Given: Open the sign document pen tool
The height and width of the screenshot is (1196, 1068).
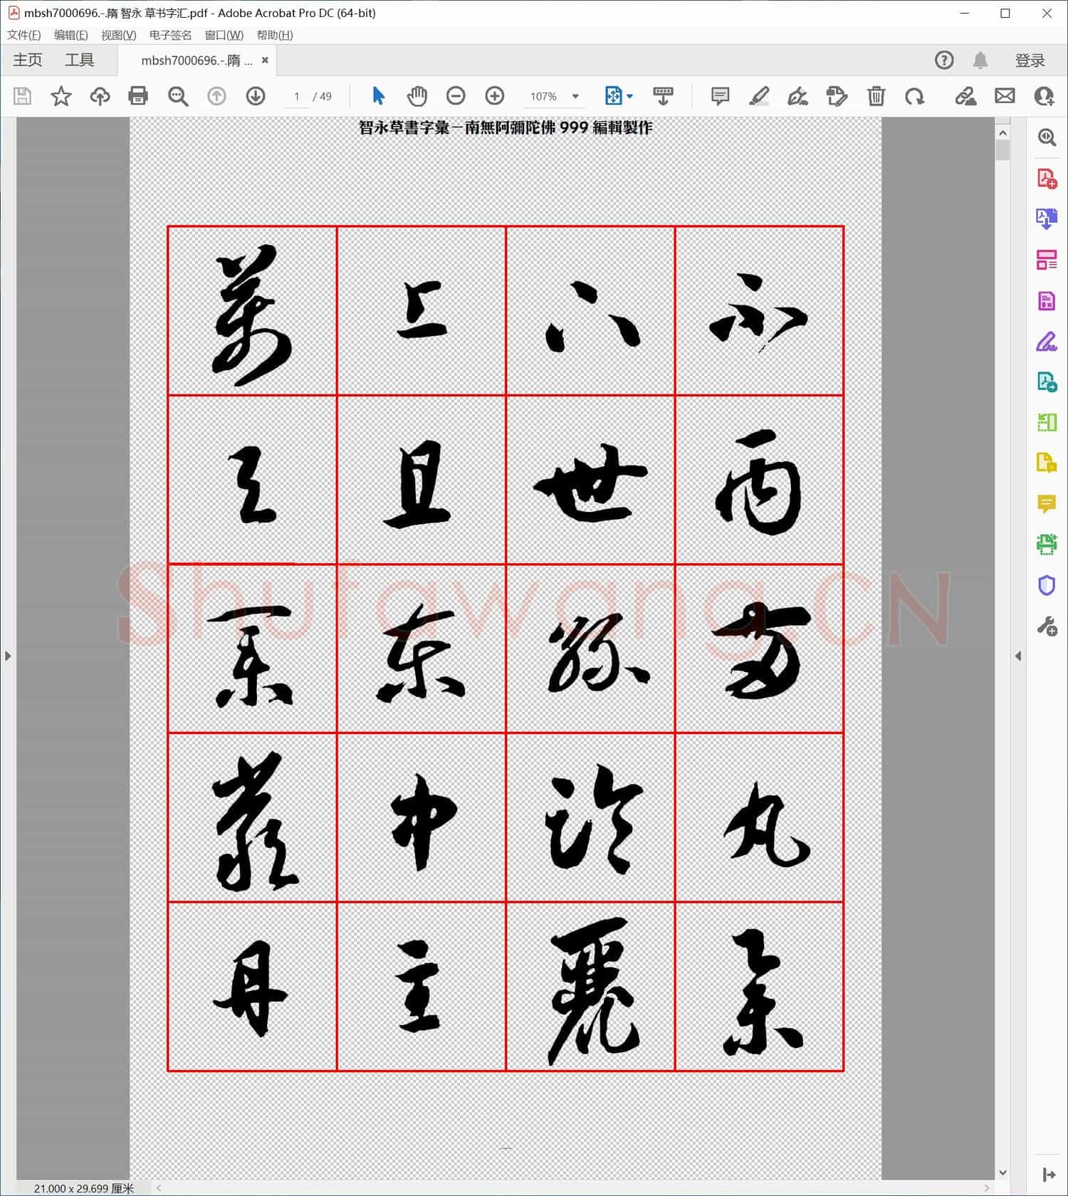Looking at the screenshot, I should click(x=797, y=96).
